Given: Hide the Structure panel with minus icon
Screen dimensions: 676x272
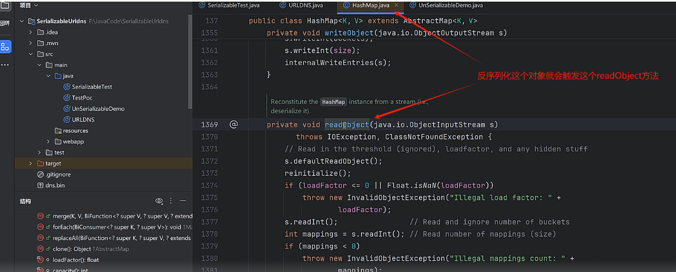Looking at the screenshot, I should (x=183, y=201).
